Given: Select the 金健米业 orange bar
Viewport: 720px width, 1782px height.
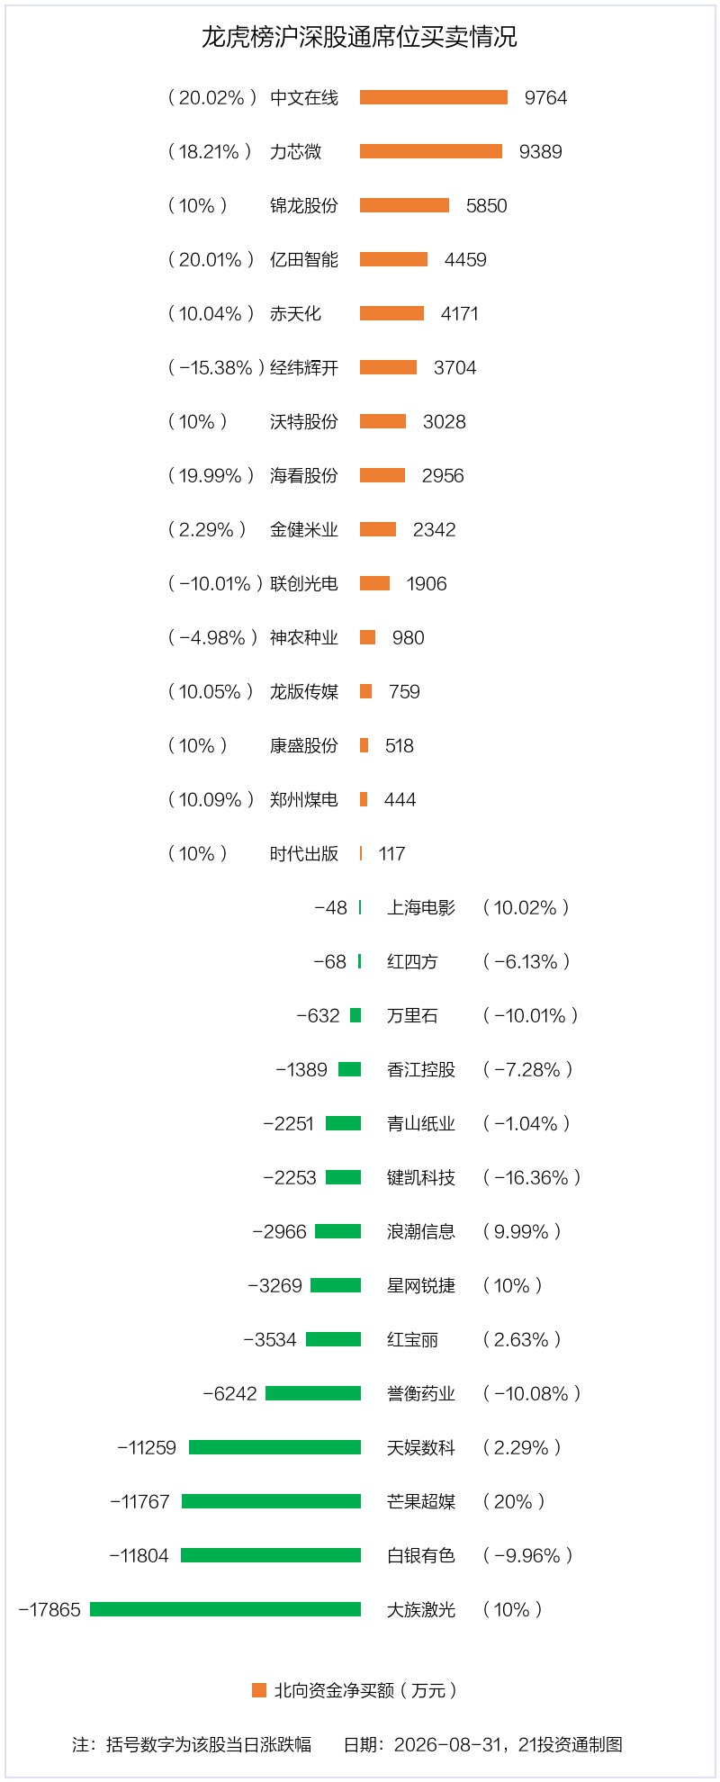Looking at the screenshot, I should (378, 529).
